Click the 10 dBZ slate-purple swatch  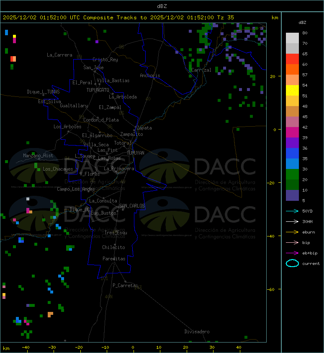click(x=292, y=195)
